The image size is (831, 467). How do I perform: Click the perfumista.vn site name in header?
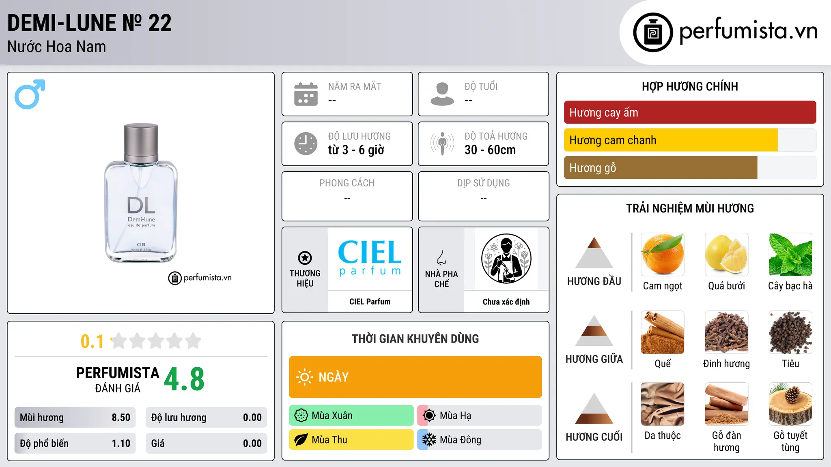pyautogui.click(x=748, y=30)
